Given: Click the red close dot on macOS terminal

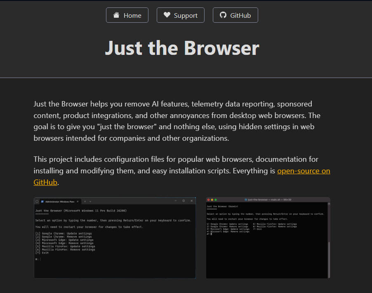Looking at the screenshot, I should (209, 200).
